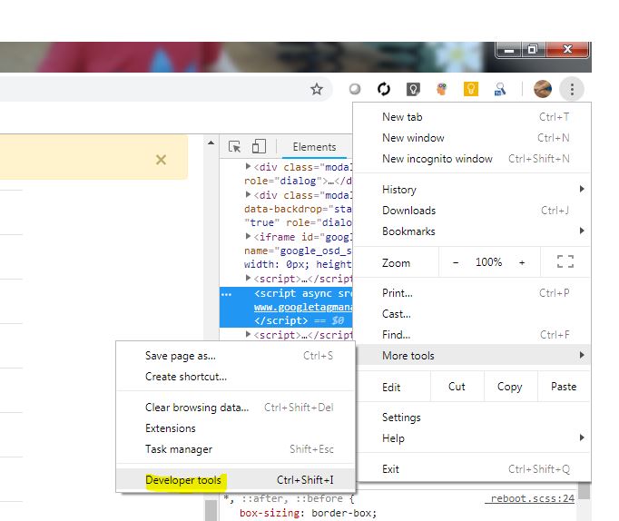This screenshot has height=521, width=619.
Task: Expand the Bookmarks submenu
Action: click(474, 231)
